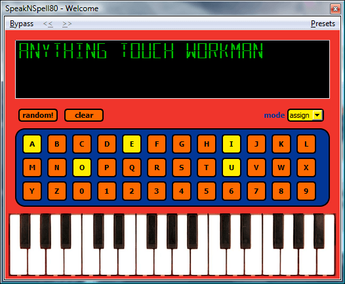
Task: Click the 3 number key
Action: click(x=157, y=191)
